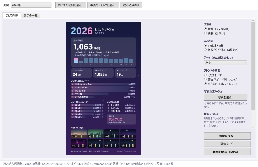Click the 1,063 時間 playtime value
This screenshot has height=167, width=258.
tap(87, 47)
